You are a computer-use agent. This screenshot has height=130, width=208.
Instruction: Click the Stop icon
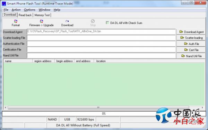(x=93, y=21)
